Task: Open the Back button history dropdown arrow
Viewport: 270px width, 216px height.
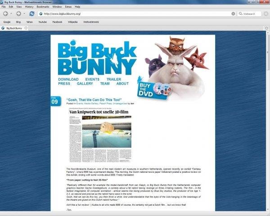Action: (x=11, y=13)
